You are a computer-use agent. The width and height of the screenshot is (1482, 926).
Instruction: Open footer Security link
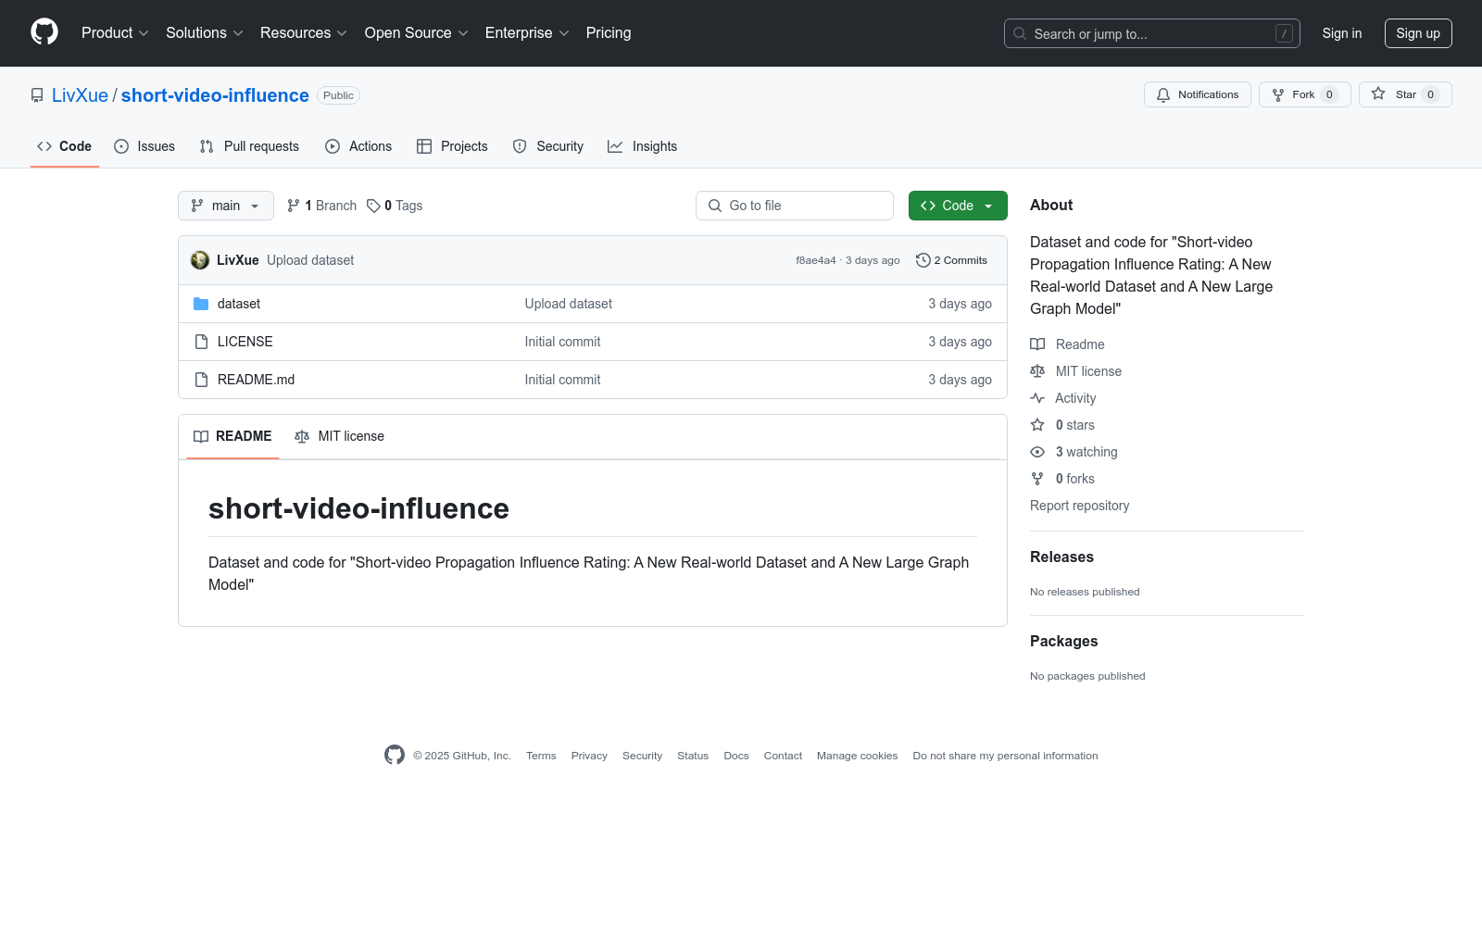coord(642,756)
